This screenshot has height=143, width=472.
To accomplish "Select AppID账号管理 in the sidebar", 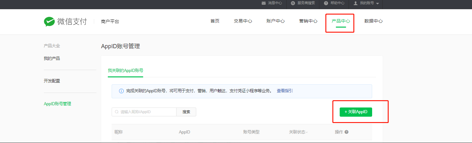I will click(x=58, y=104).
